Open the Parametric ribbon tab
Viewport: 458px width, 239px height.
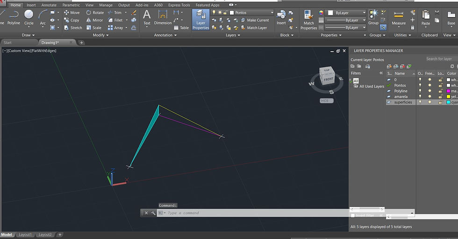tap(71, 5)
